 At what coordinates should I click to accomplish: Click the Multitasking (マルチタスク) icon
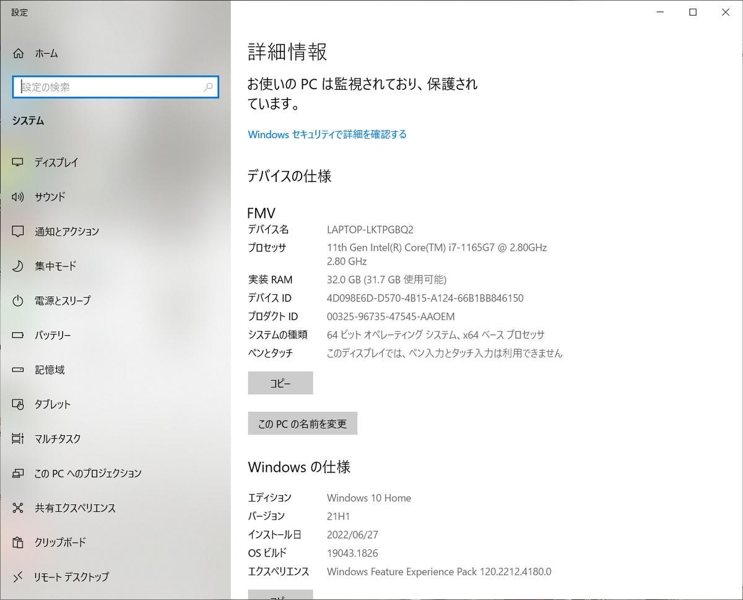coord(18,439)
